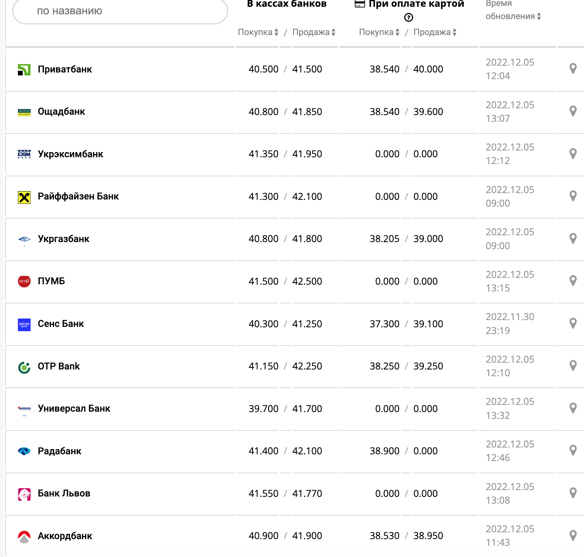Viewport: 584px width, 557px height.
Task: Click the Радабанк map pin icon
Action: coord(573,450)
